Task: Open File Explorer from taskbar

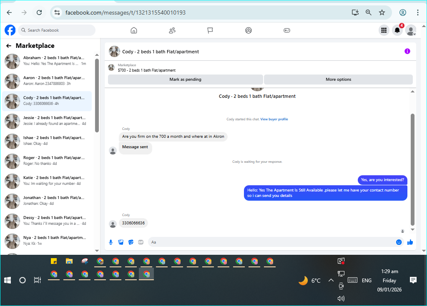Action: 69,261
